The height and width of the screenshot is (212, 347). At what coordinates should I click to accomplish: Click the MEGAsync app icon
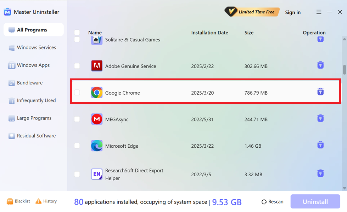97,119
